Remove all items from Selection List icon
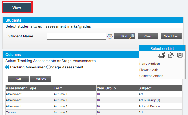The image size is (188, 115). 162,55
